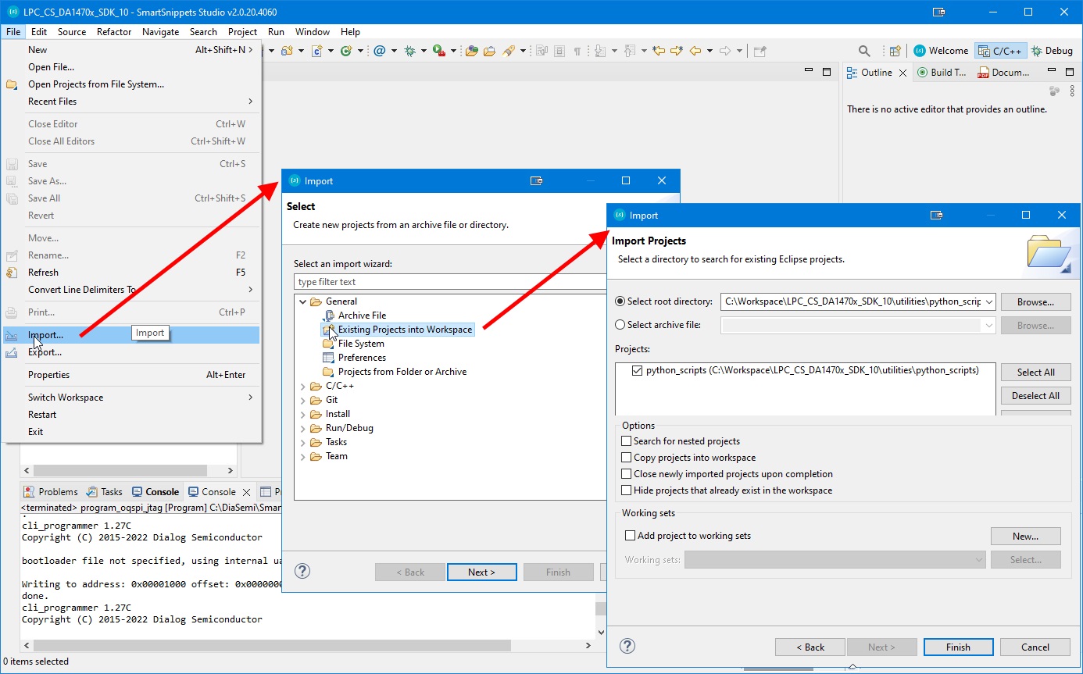Expand the C/C++ folder in wizard tree

303,386
